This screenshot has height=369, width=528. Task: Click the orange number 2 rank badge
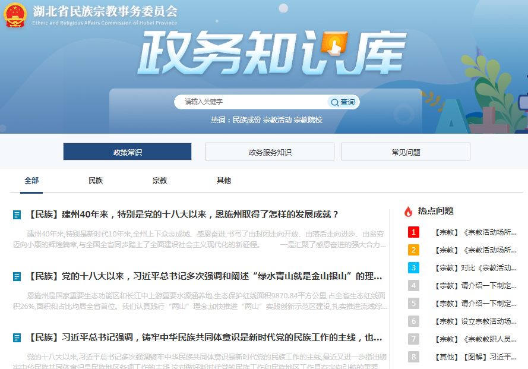tap(414, 250)
